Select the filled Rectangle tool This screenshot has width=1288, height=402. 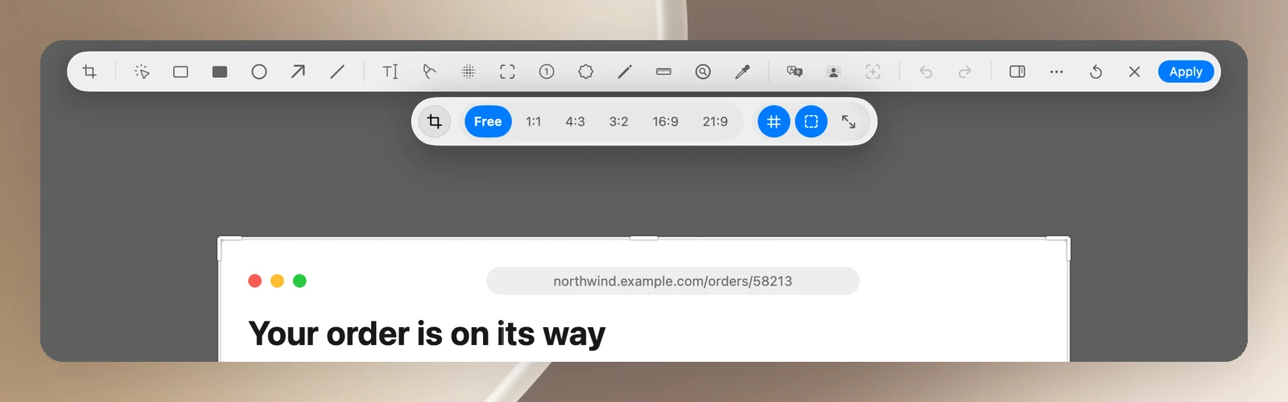coord(220,72)
